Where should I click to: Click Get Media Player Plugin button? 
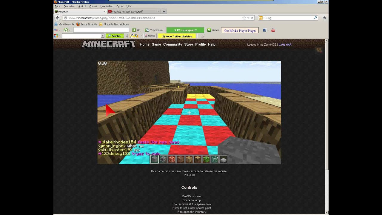[240, 30]
